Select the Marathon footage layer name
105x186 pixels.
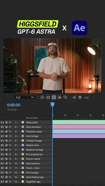pyautogui.click(x=34, y=150)
